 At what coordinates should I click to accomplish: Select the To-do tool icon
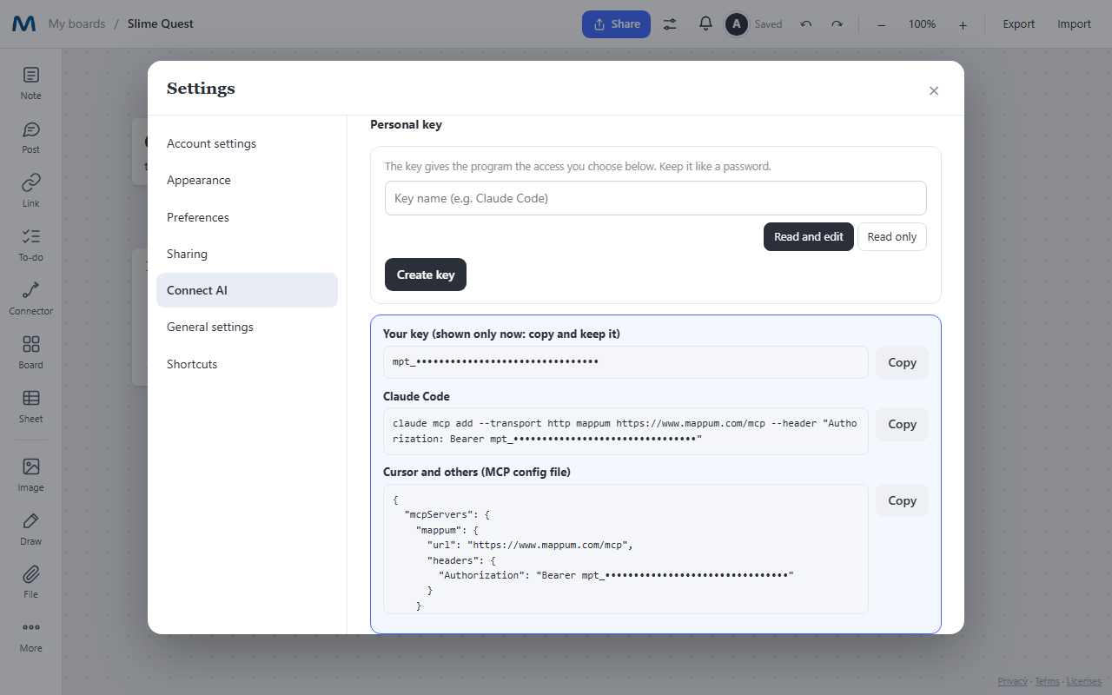[x=30, y=245]
